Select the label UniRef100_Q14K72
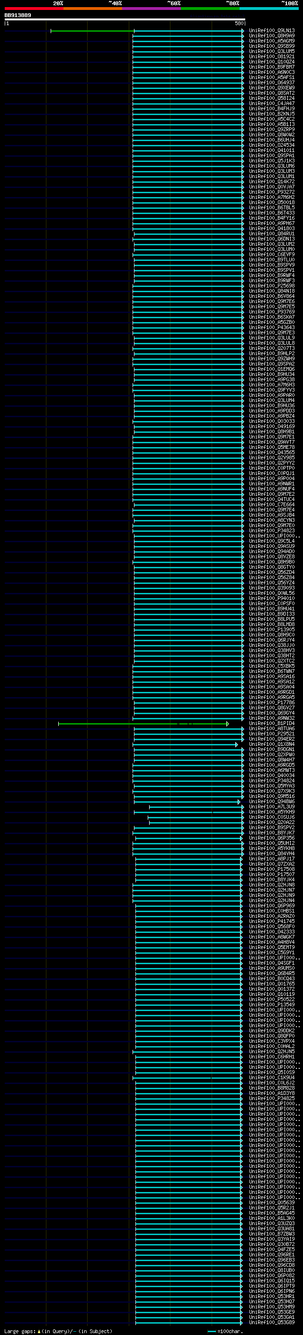 click(271, 182)
